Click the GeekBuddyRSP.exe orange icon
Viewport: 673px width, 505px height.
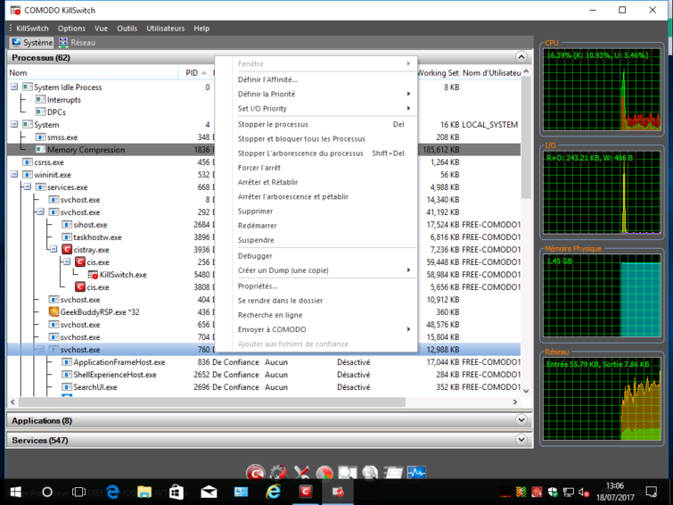tap(53, 312)
